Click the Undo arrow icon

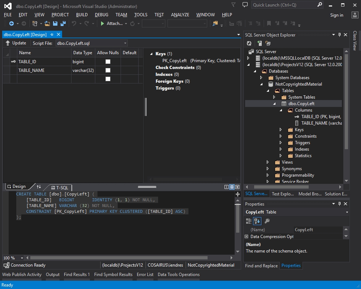pyautogui.click(x=74, y=23)
